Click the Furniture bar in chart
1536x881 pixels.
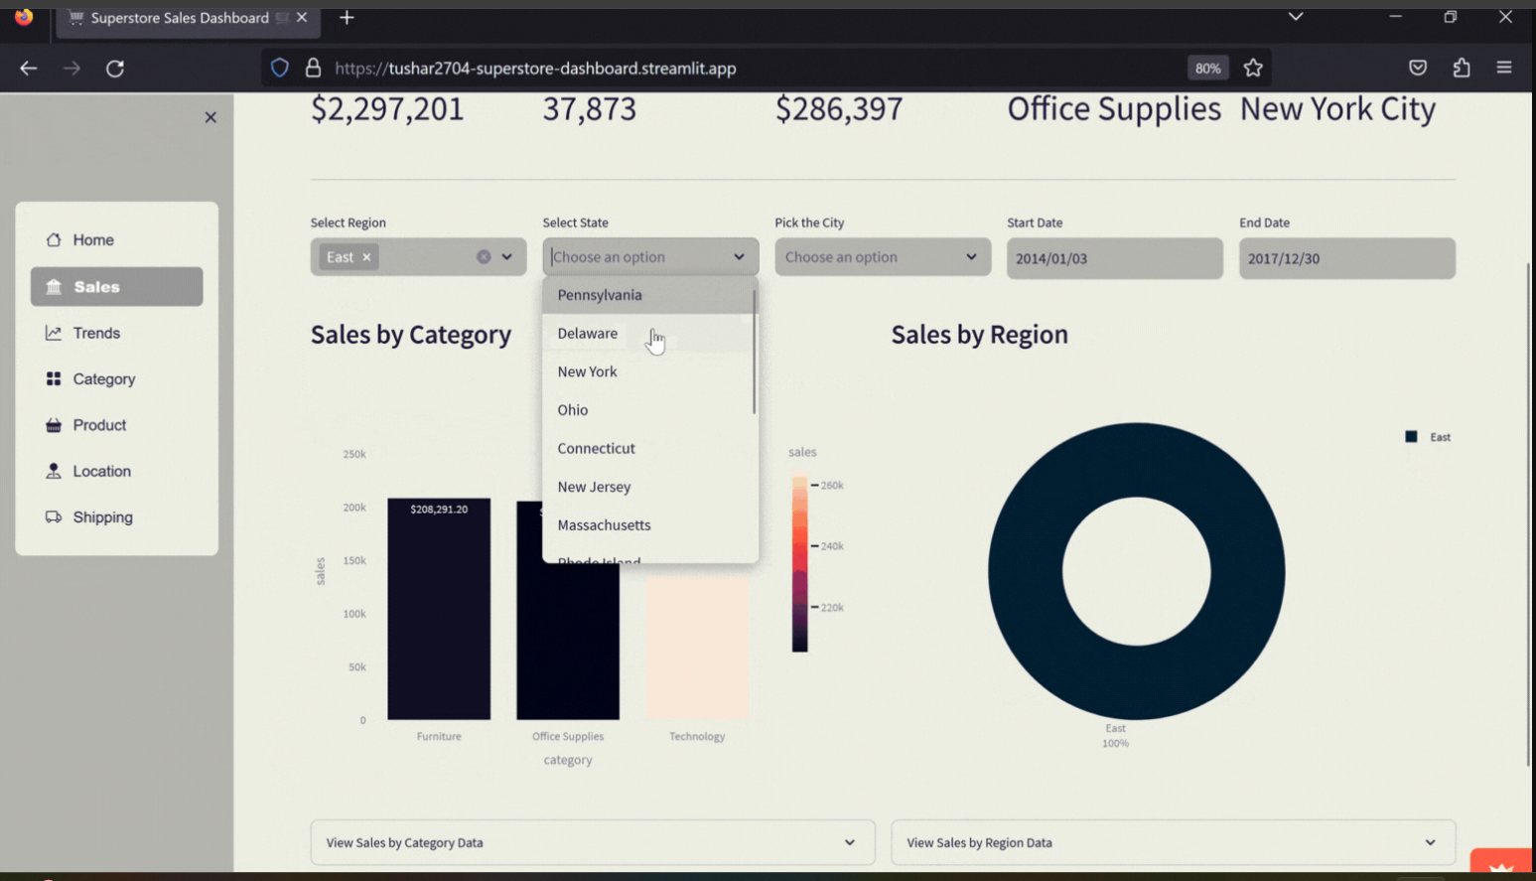[x=439, y=609]
